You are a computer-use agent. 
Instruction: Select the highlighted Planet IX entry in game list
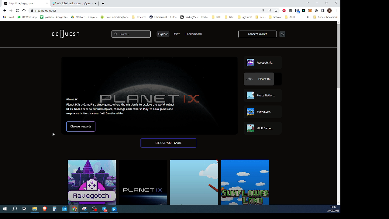(259, 79)
